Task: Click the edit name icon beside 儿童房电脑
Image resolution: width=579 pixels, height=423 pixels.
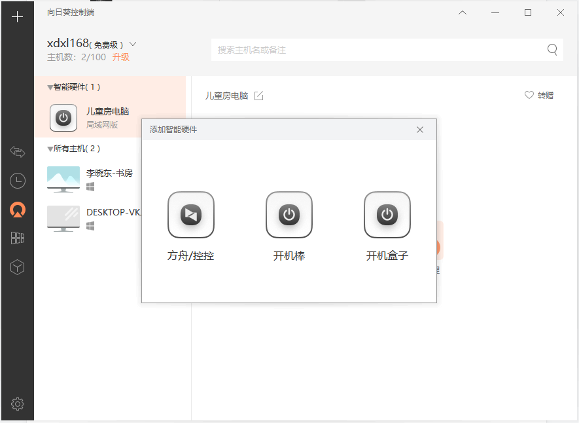Action: click(259, 96)
